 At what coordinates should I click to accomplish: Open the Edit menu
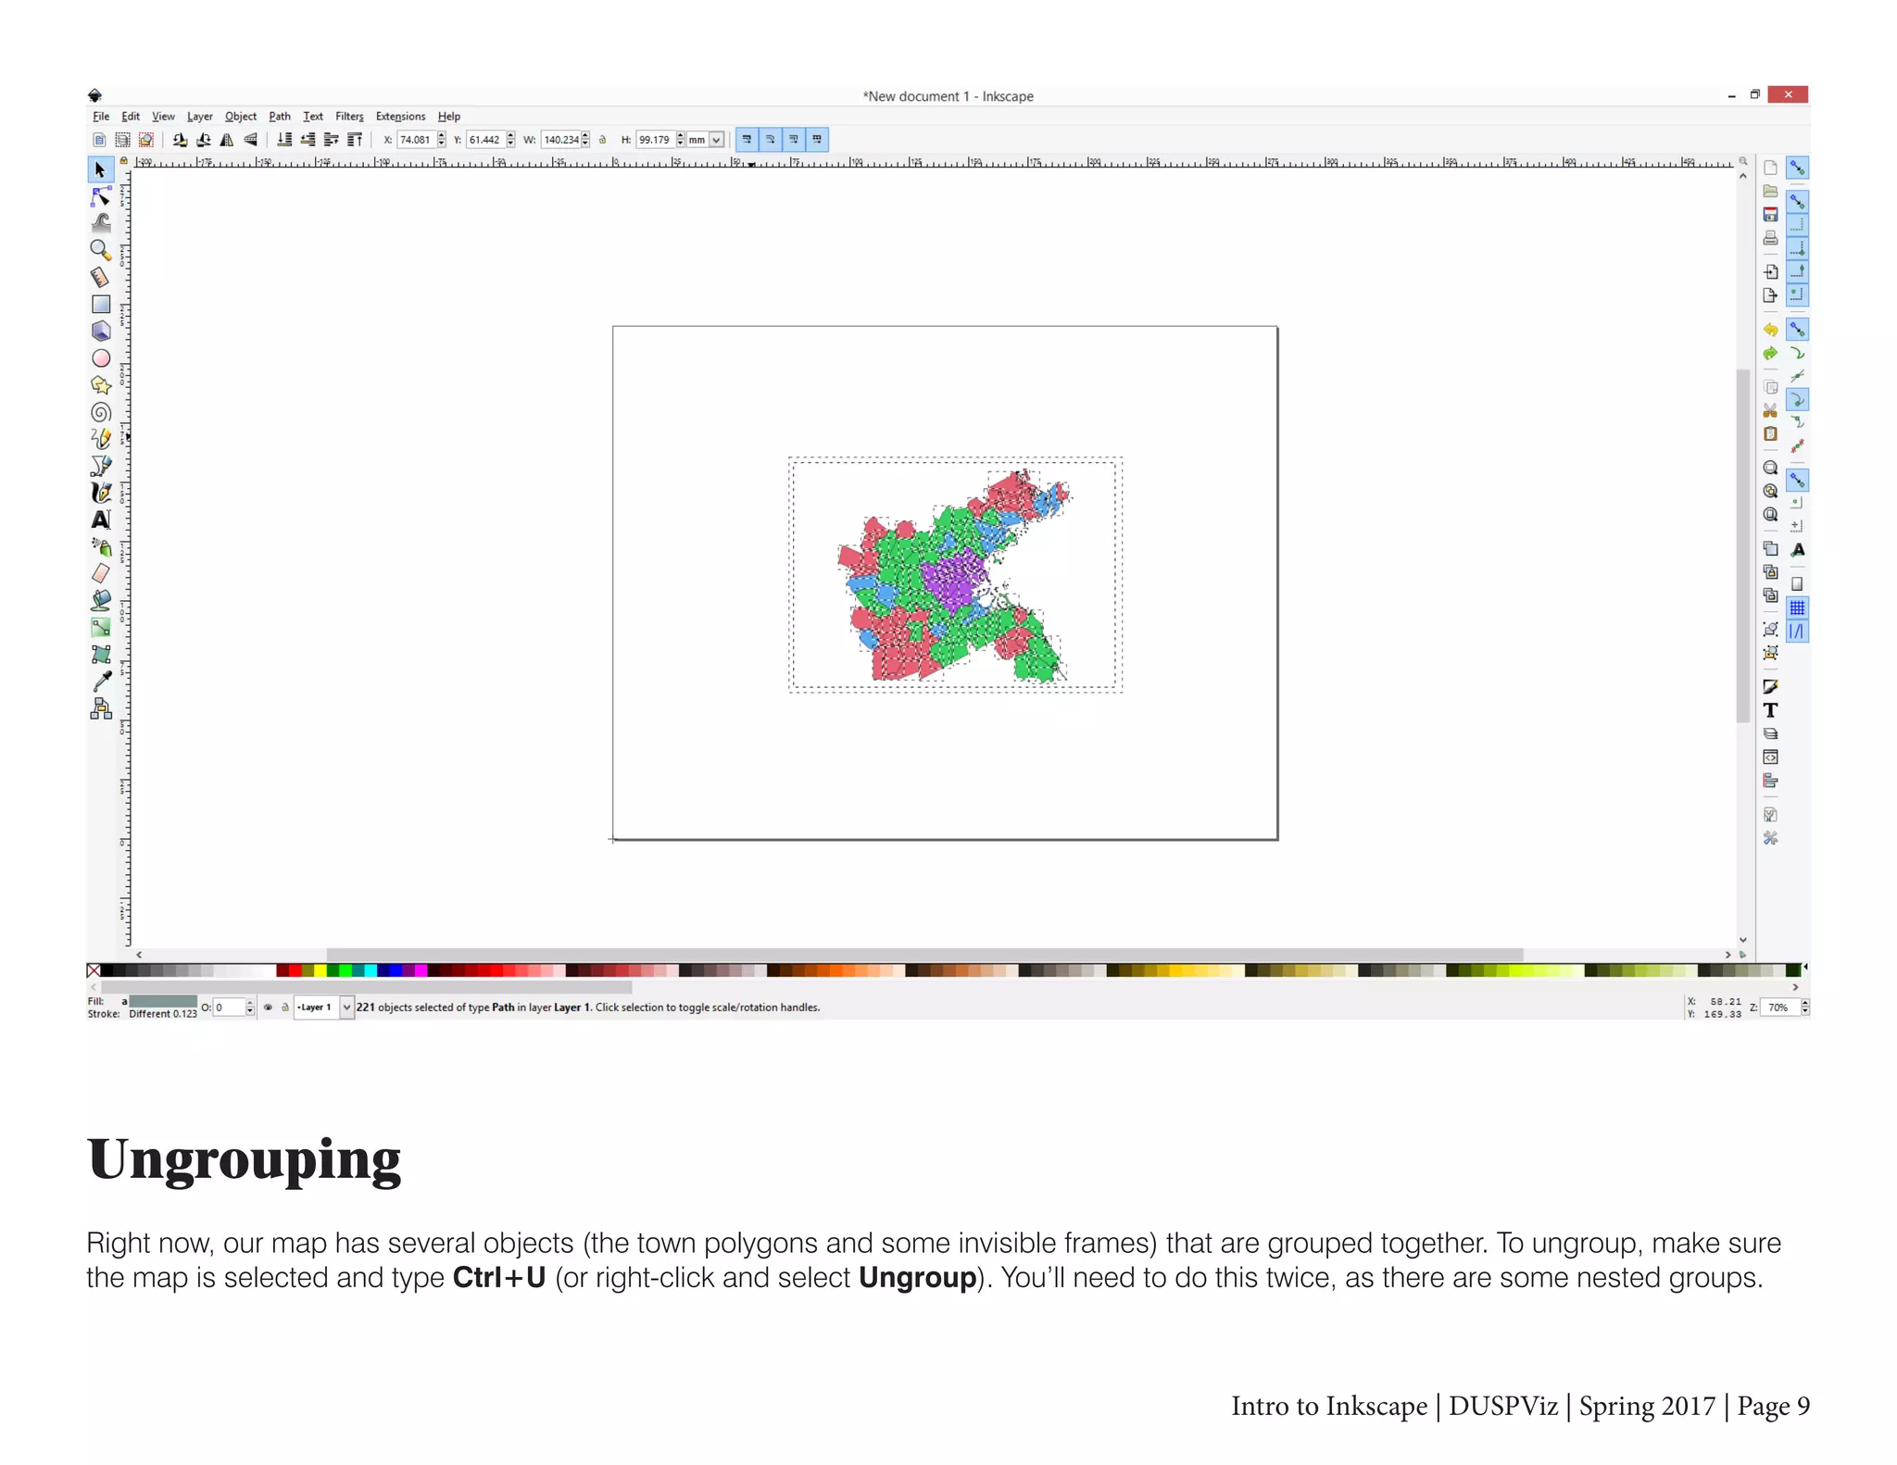click(x=131, y=117)
